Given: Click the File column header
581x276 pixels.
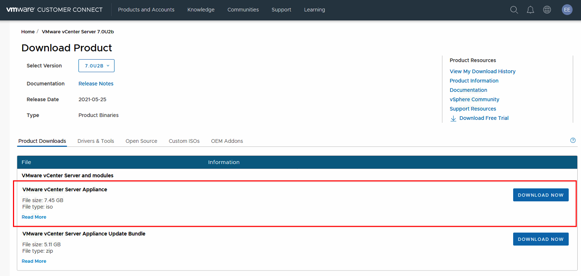Looking at the screenshot, I should (26, 162).
